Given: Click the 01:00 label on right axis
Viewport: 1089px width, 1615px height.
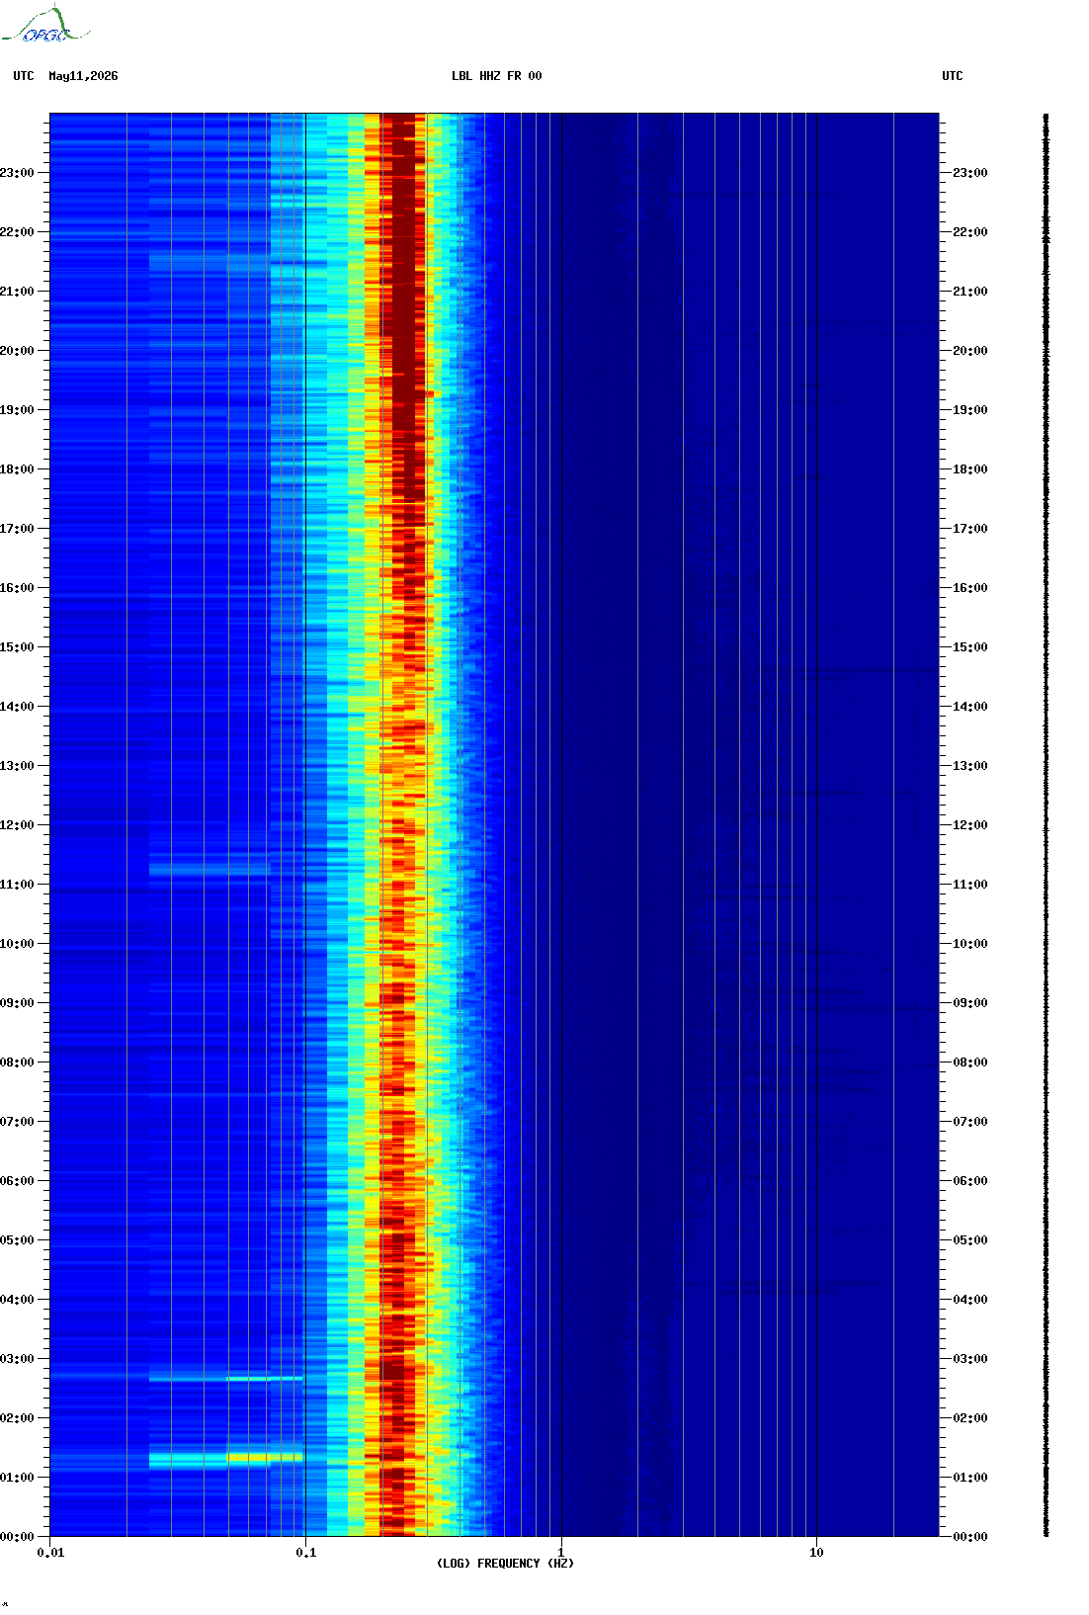Looking at the screenshot, I should 969,1478.
